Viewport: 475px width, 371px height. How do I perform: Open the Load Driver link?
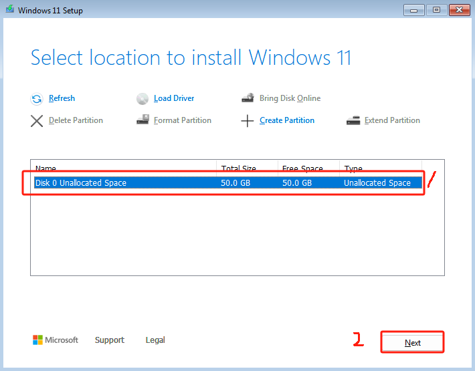[x=174, y=98]
